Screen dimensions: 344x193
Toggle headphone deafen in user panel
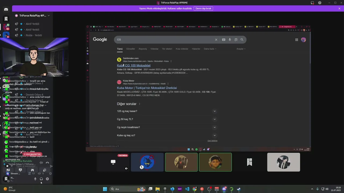pos(41,179)
